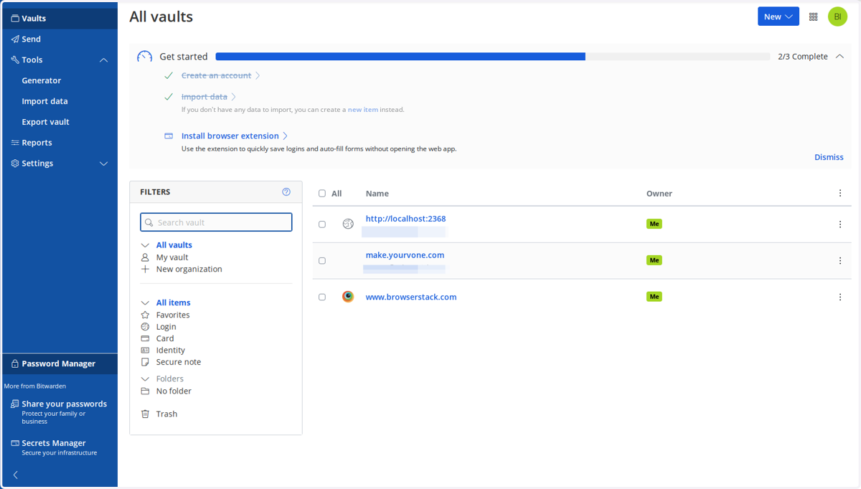The width and height of the screenshot is (861, 489).
Task: Check the www.browserstack.com row checkbox
Action: click(322, 297)
